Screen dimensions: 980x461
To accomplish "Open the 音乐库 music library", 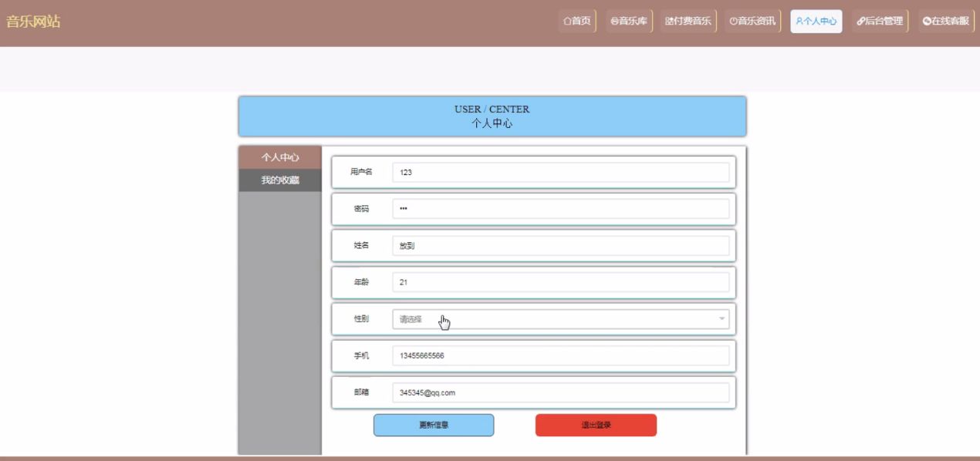I will tap(629, 22).
